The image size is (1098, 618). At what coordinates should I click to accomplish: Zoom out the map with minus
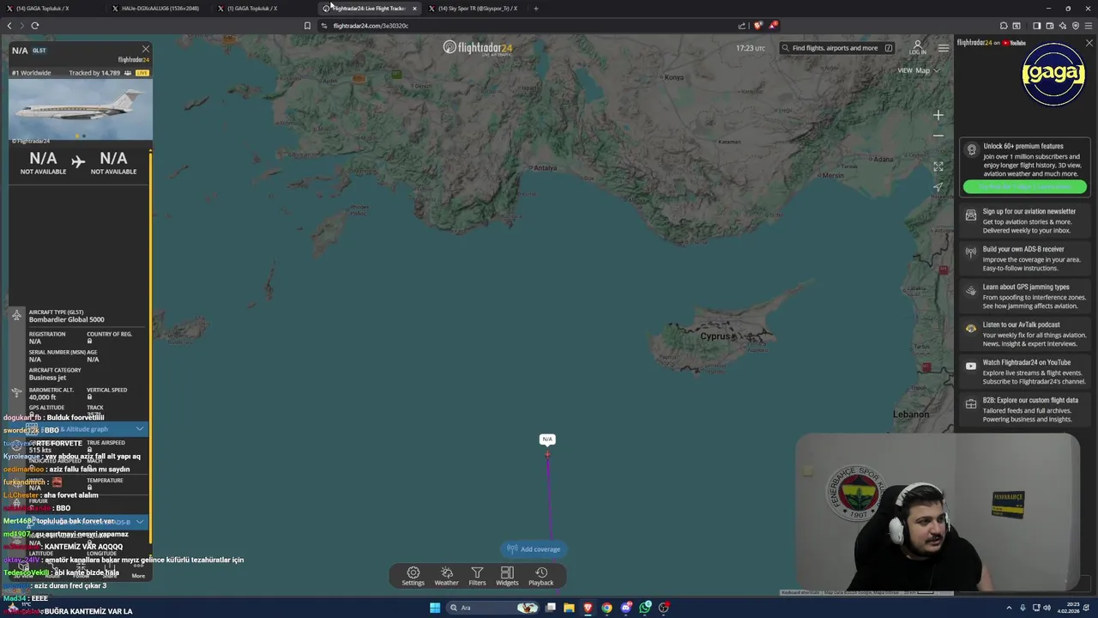pyautogui.click(x=938, y=136)
